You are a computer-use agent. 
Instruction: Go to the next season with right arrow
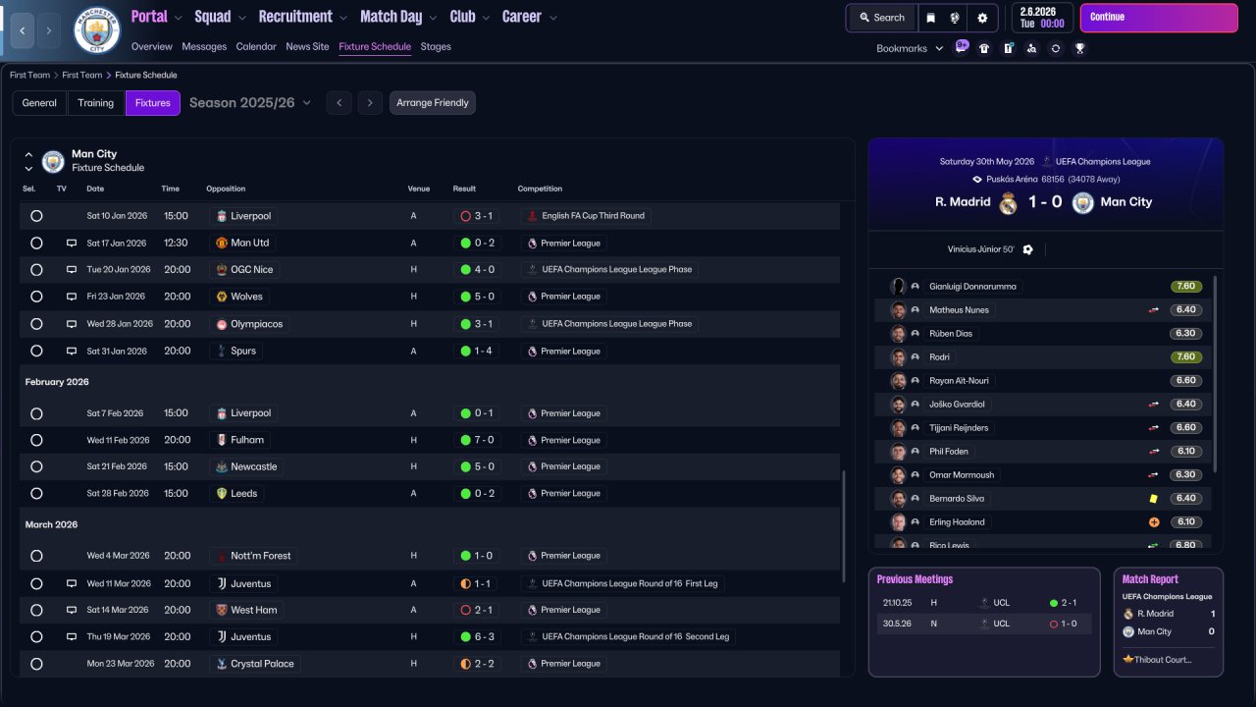coord(370,103)
